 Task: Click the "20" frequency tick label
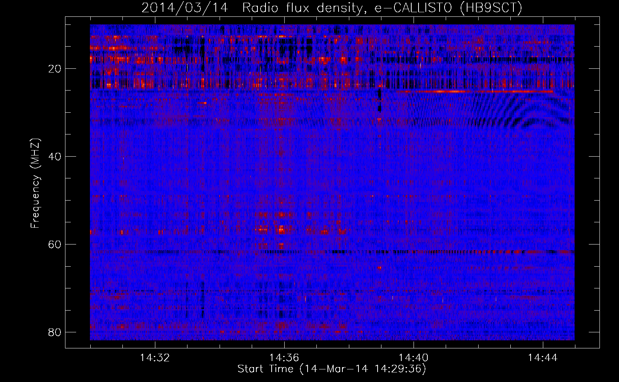(55, 69)
